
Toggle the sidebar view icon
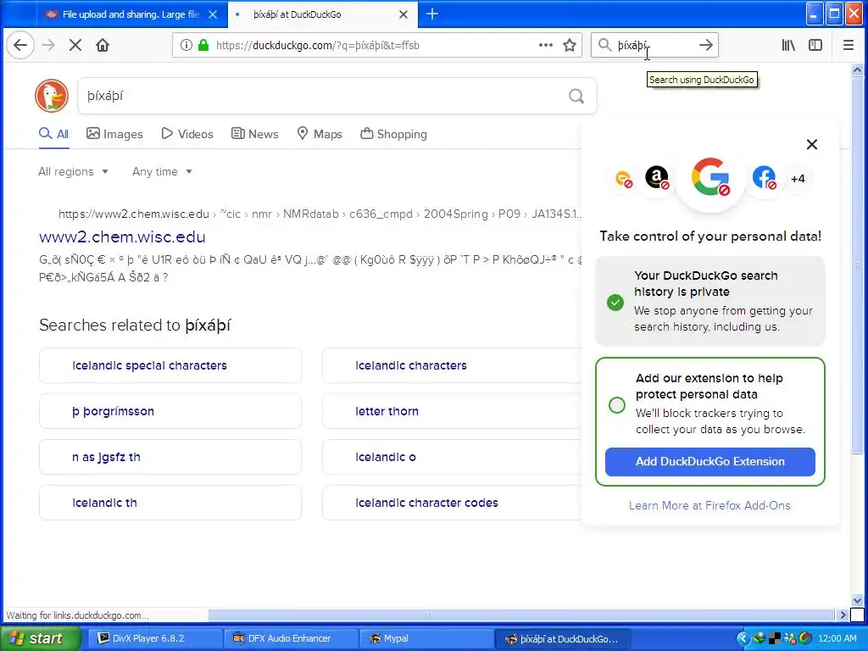tap(815, 46)
